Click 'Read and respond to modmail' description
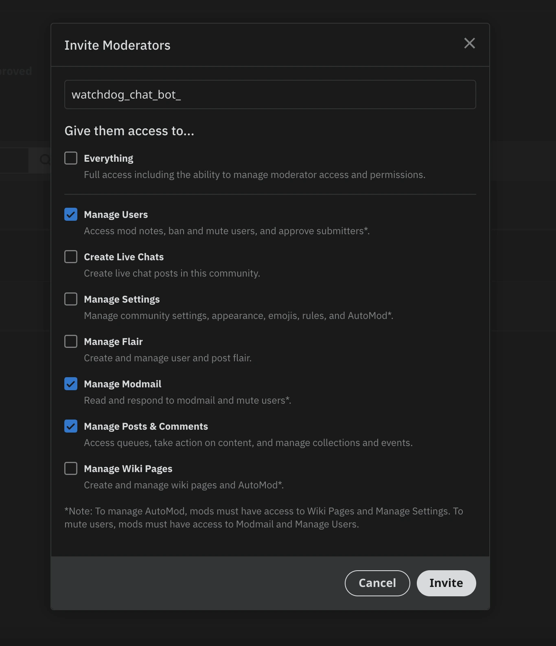This screenshot has height=646, width=556. point(188,400)
